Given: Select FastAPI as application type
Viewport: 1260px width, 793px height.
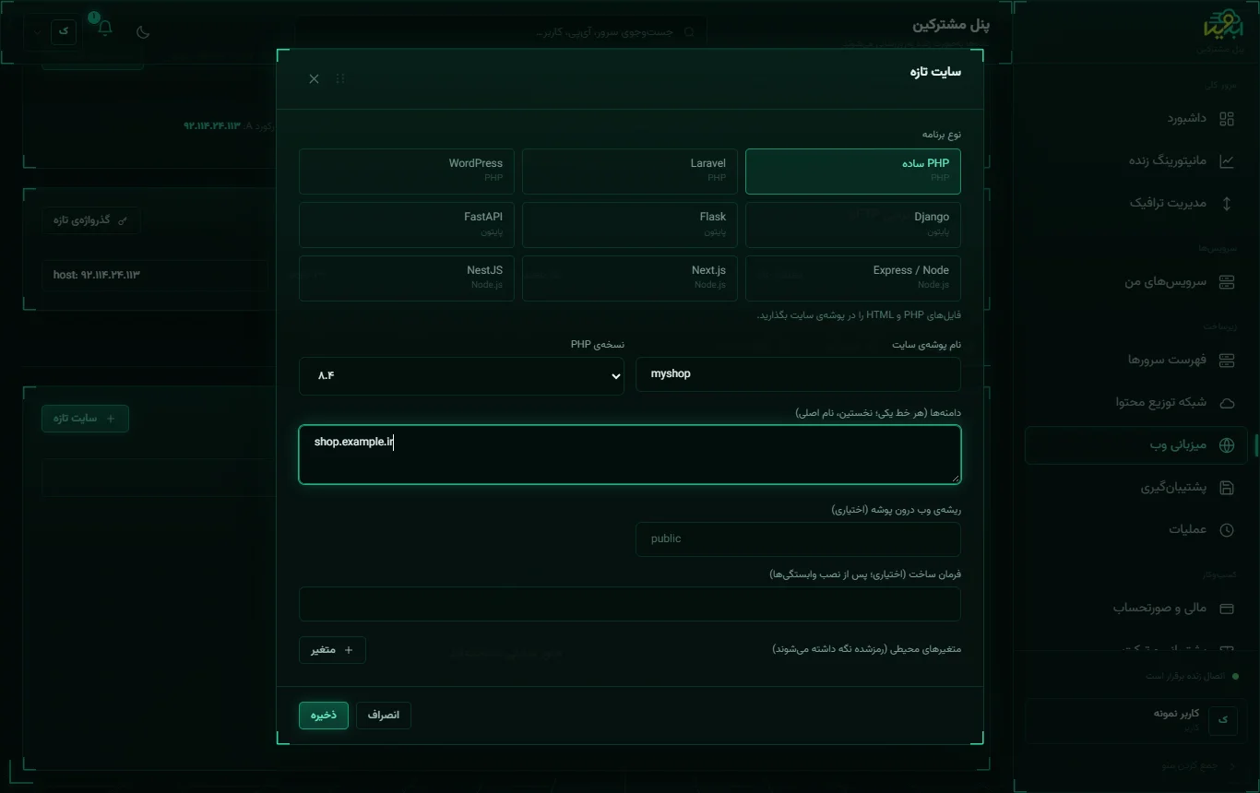Looking at the screenshot, I should pyautogui.click(x=407, y=225).
